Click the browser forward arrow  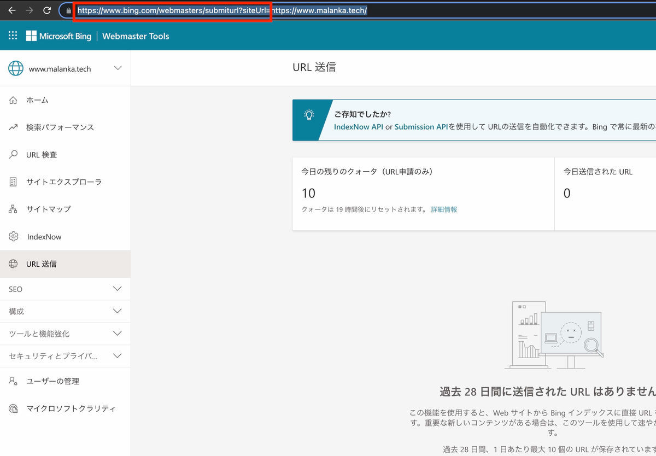[x=30, y=10]
